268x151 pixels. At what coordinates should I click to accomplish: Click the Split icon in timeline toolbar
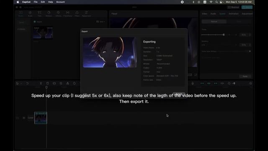(41, 83)
